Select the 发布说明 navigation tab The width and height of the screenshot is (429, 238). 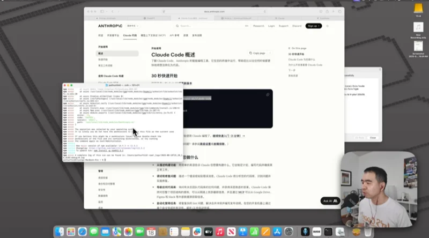pyautogui.click(x=197, y=35)
